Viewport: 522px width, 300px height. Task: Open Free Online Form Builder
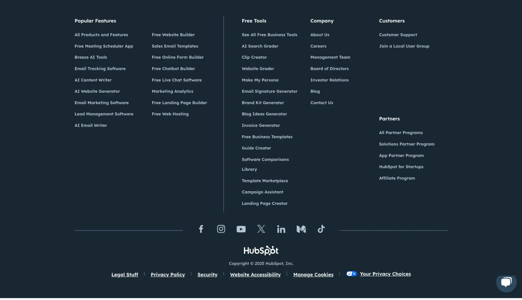click(178, 58)
